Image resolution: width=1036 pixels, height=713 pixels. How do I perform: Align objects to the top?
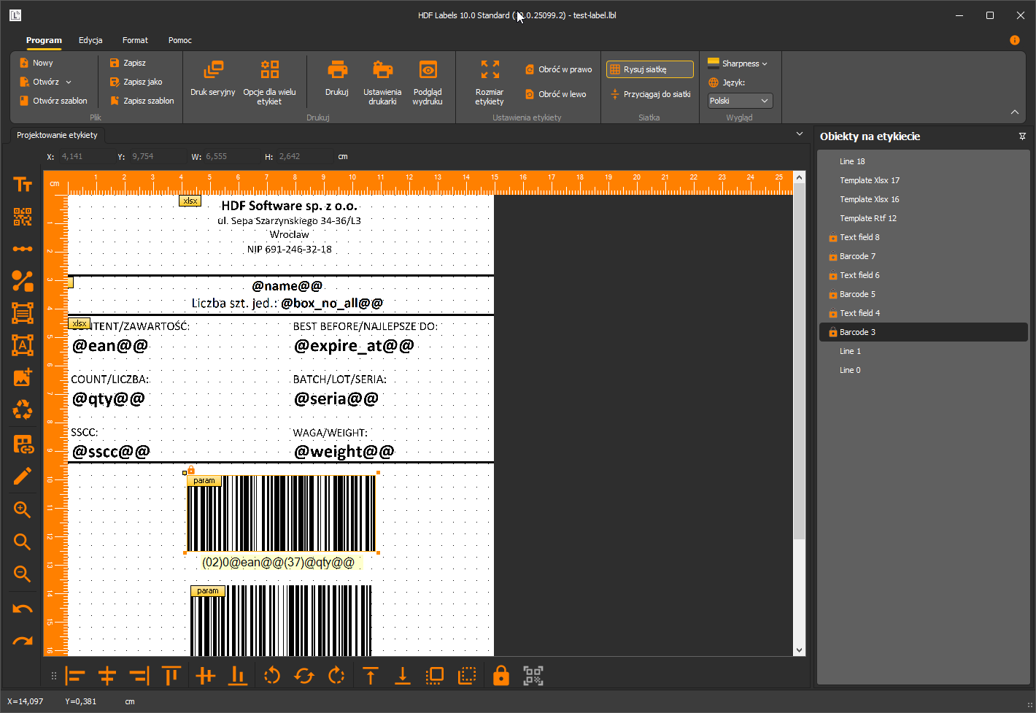(171, 676)
